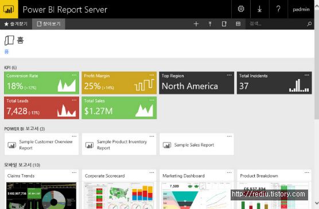Click Total Sales area chart icon
Screen dimensions: 319x209
click(144, 111)
